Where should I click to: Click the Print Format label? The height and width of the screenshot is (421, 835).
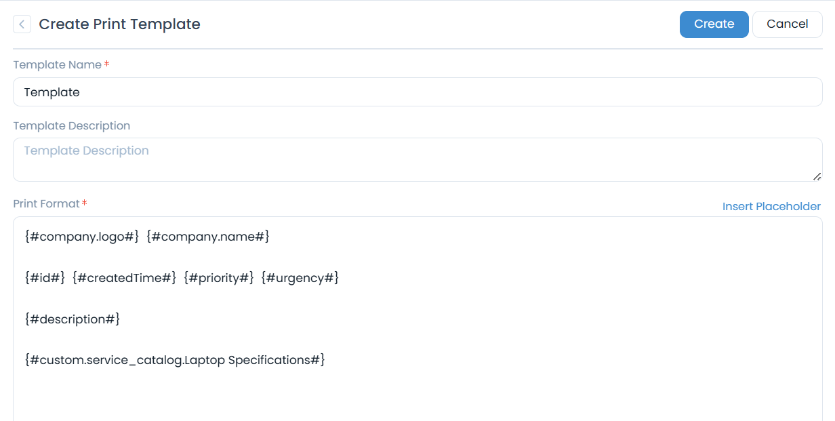[x=46, y=203]
